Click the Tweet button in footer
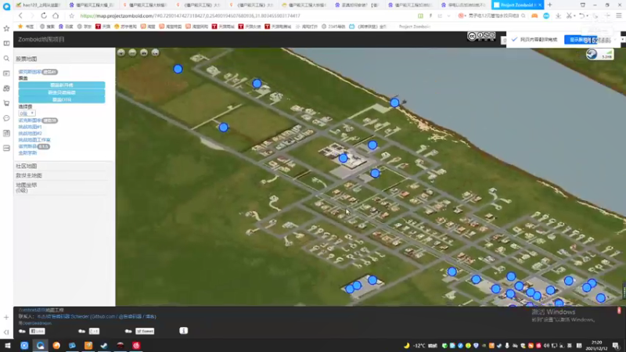Image resolution: width=626 pixels, height=352 pixels. click(145, 331)
